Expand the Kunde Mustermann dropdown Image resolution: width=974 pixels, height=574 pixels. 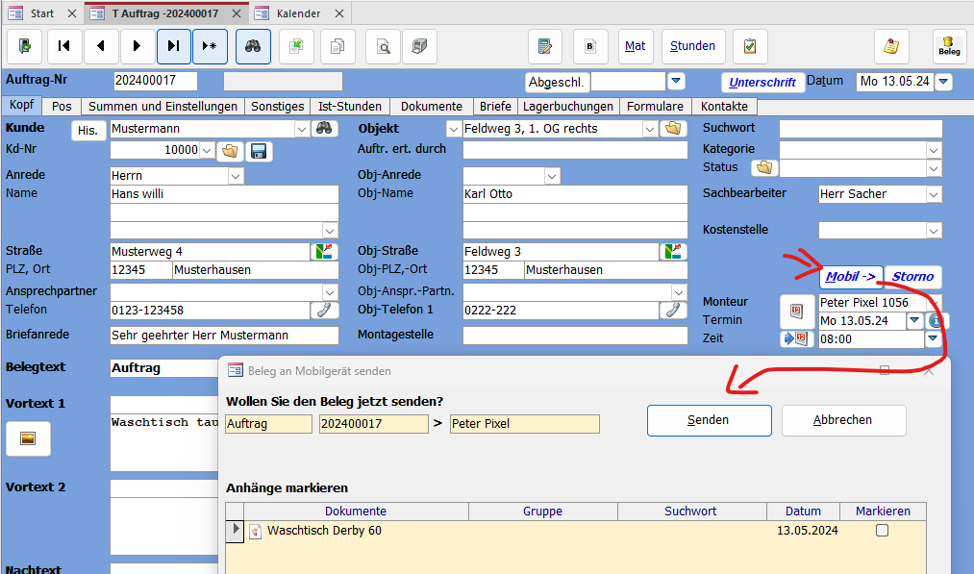coord(302,129)
